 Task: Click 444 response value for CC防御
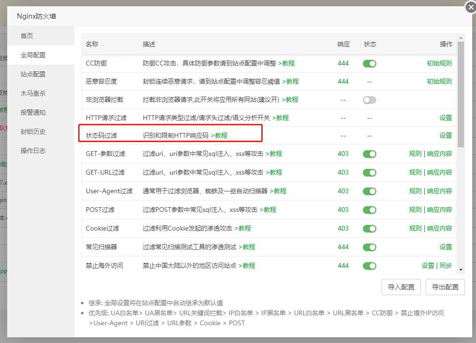(343, 63)
